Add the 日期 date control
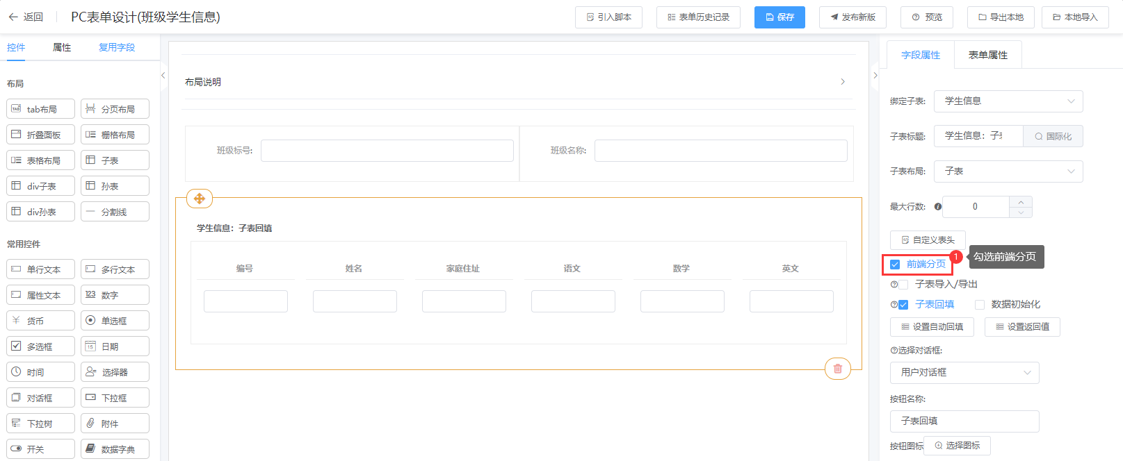Screen dimensions: 1123x461 click(115, 346)
